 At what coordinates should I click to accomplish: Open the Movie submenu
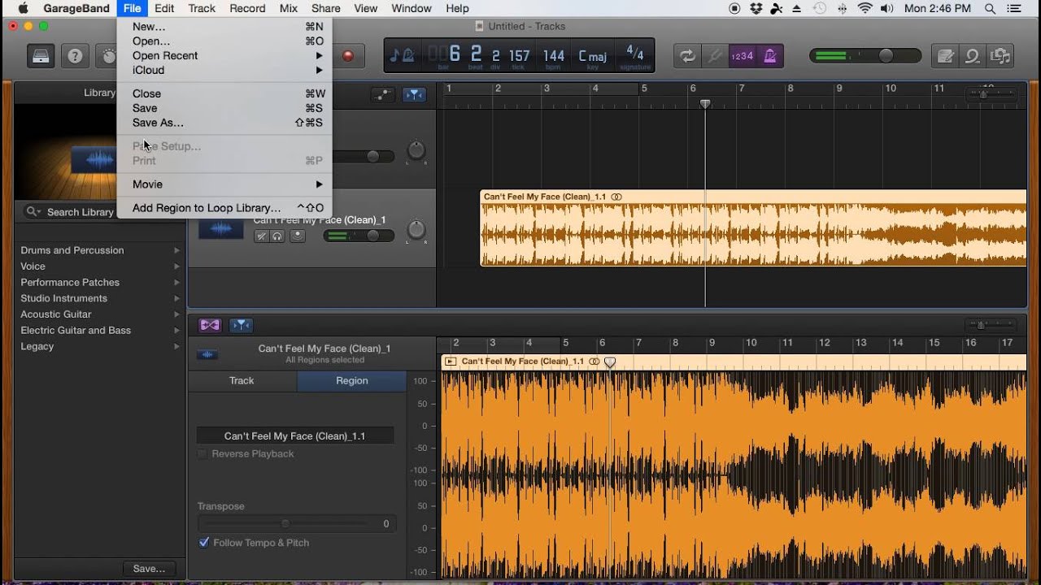tap(224, 184)
